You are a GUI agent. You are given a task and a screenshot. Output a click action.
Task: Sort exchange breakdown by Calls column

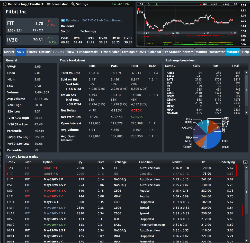(197, 66)
